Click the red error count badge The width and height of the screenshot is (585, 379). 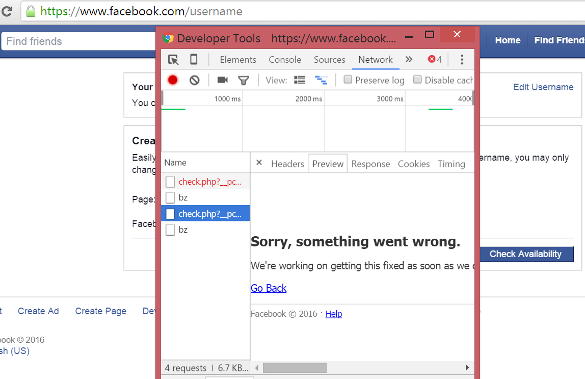pos(435,59)
